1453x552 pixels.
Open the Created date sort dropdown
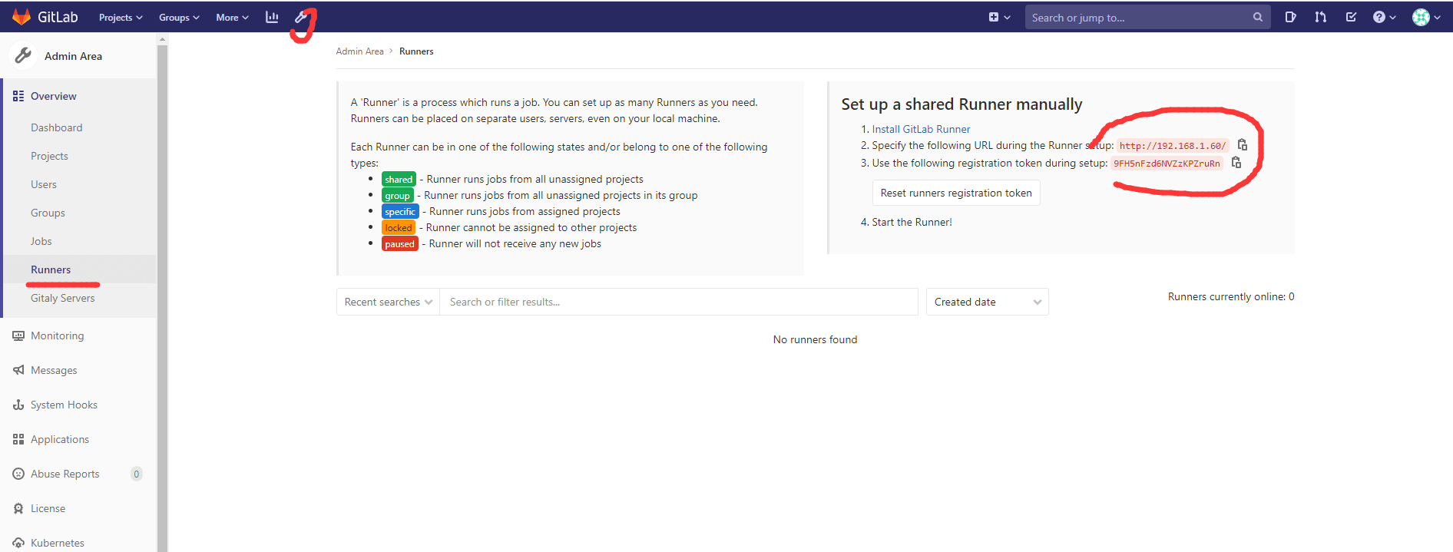(x=987, y=302)
